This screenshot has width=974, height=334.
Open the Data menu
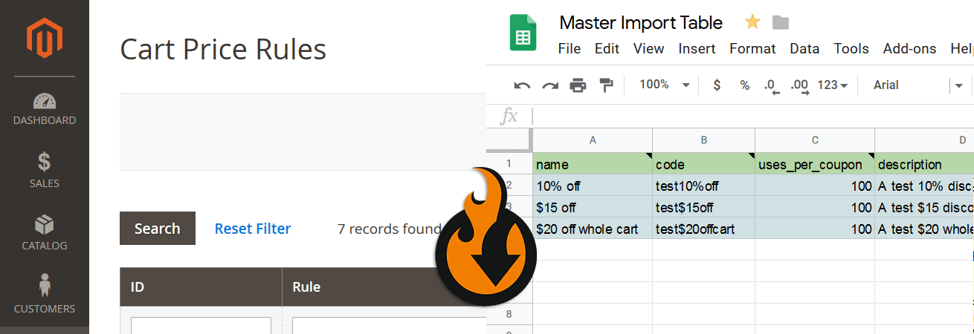coord(804,49)
